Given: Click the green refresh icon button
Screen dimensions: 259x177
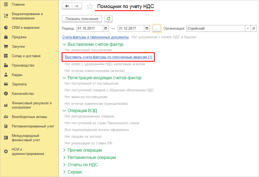Looking at the screenshot, I should click(108, 19).
